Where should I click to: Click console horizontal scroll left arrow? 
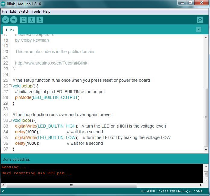(x=3, y=185)
